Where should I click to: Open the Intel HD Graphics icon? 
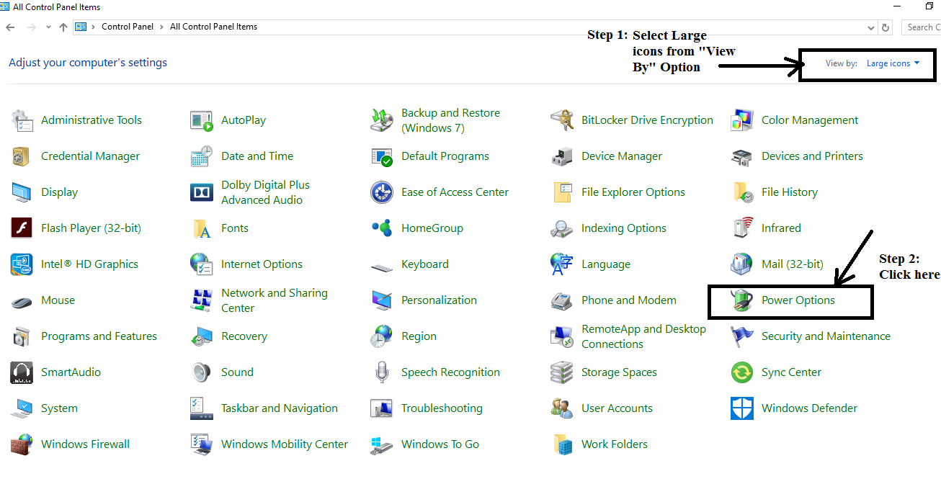pos(22,264)
